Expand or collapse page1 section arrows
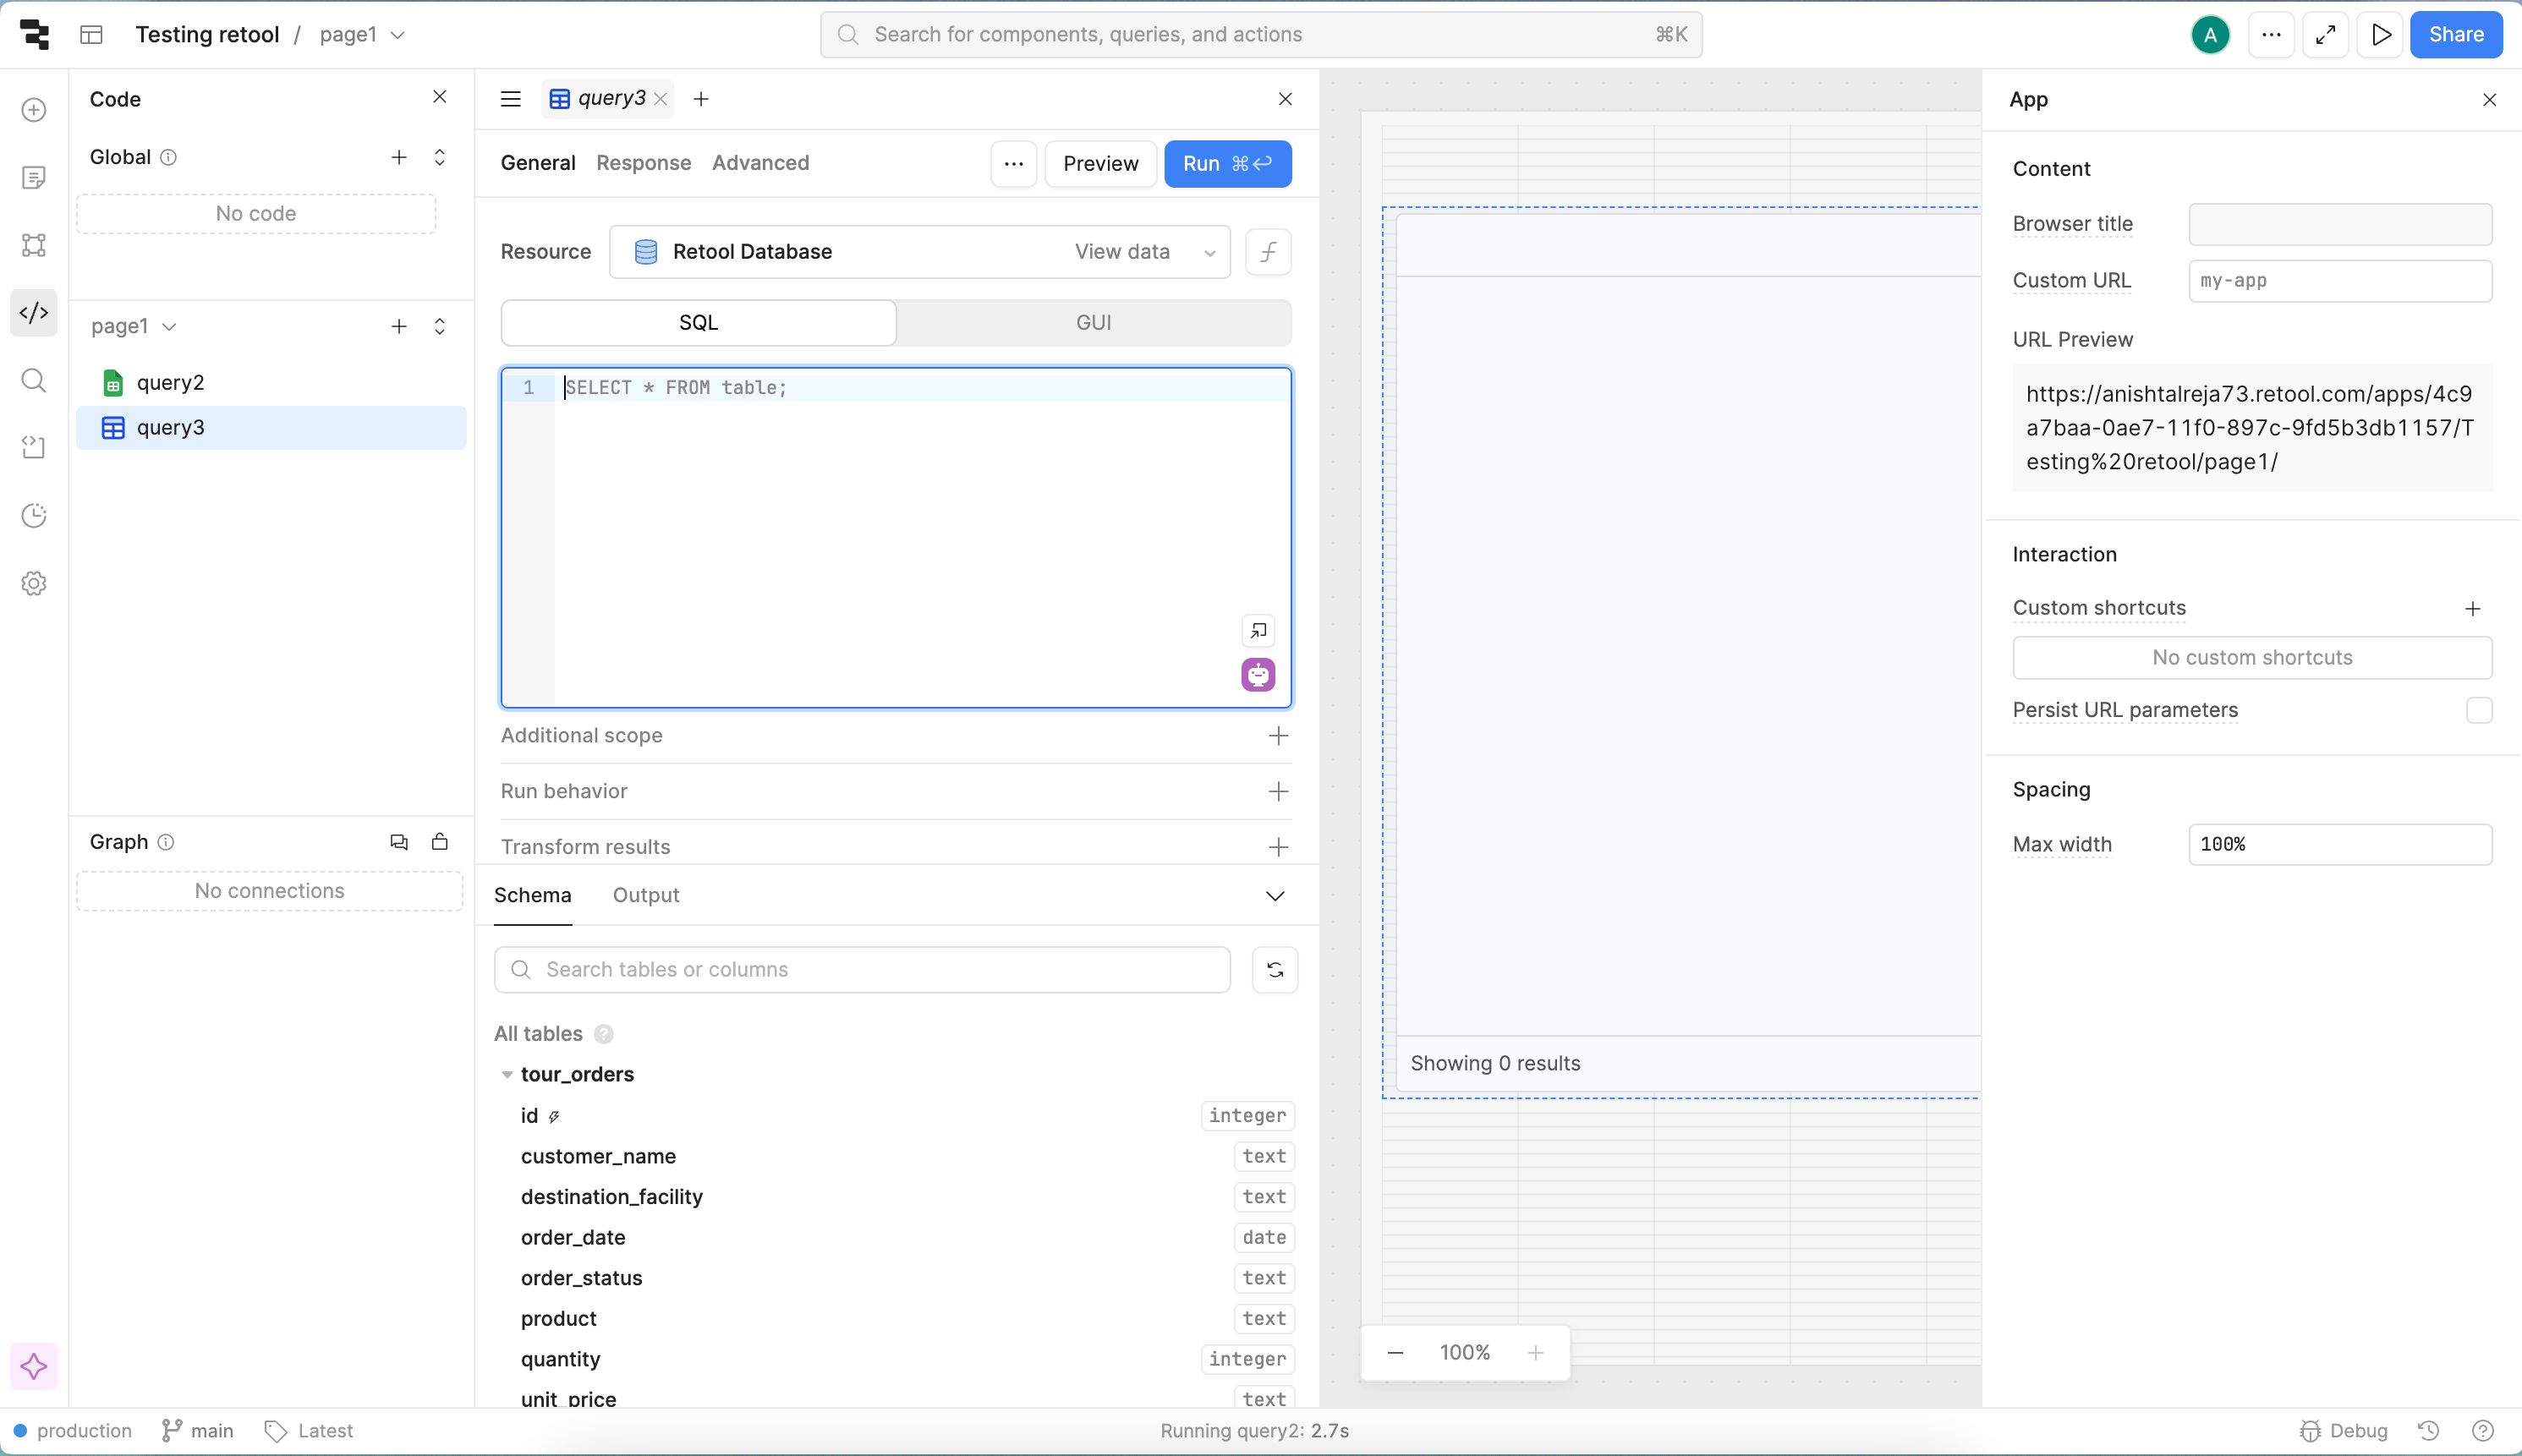 (x=440, y=326)
